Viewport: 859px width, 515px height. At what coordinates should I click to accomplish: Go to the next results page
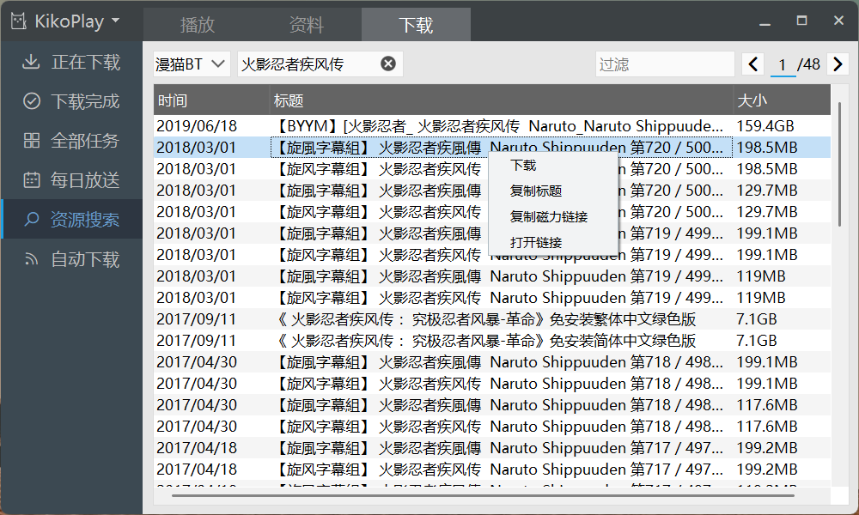pos(838,64)
